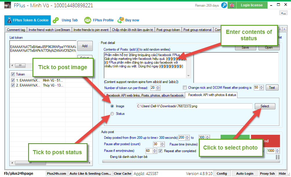Toggle the Token header checkbox

coord(13,74)
